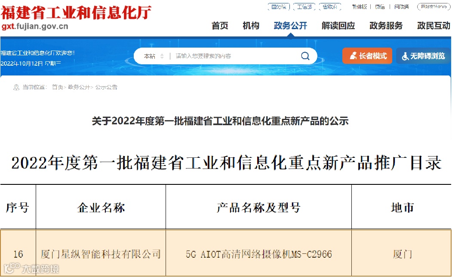
Task: Select the 政务公开 navigation tab
Action: pos(291,26)
